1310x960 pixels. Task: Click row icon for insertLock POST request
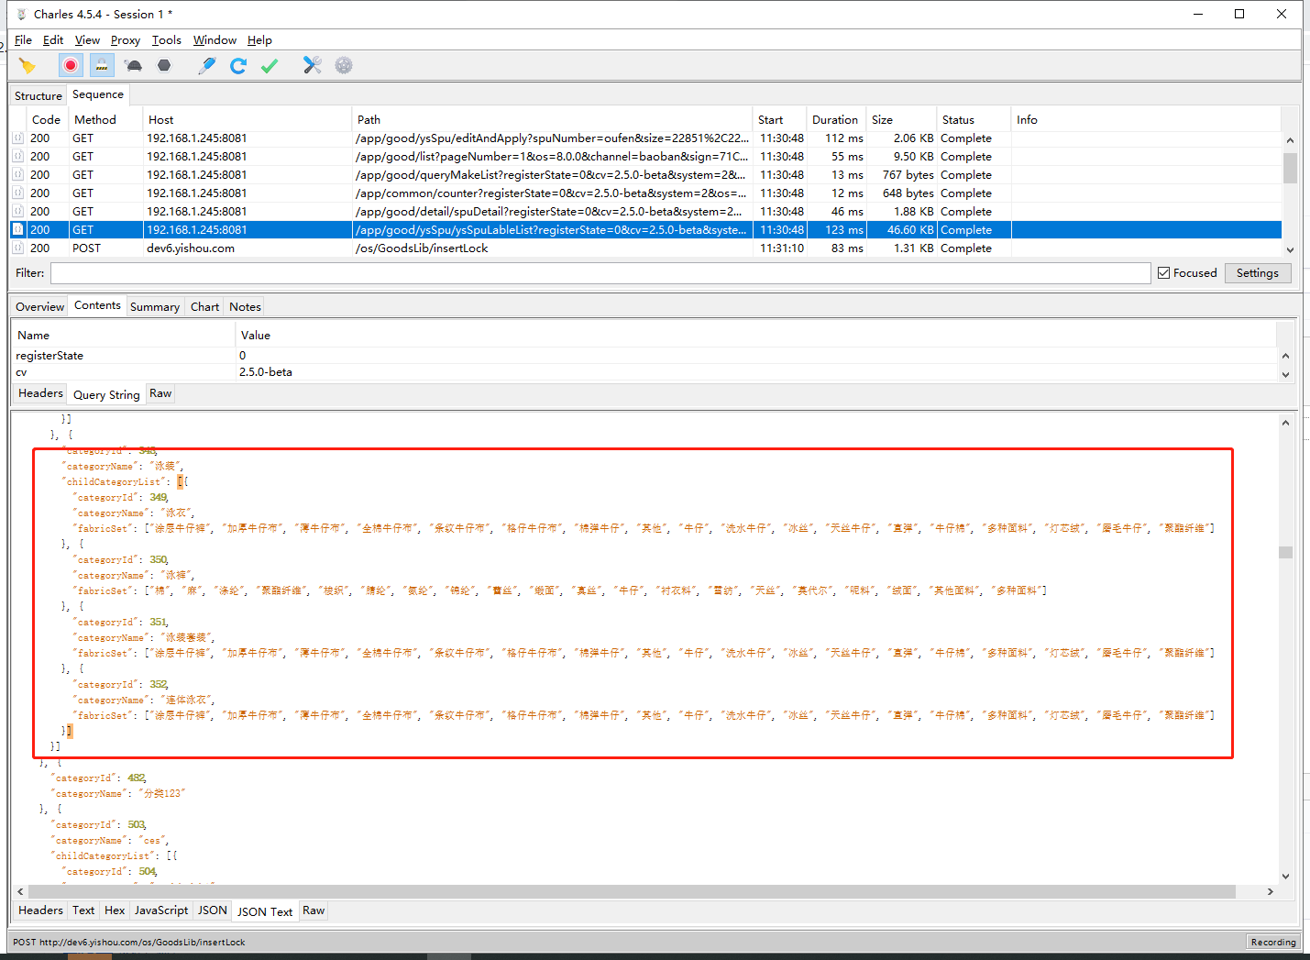[x=17, y=248]
